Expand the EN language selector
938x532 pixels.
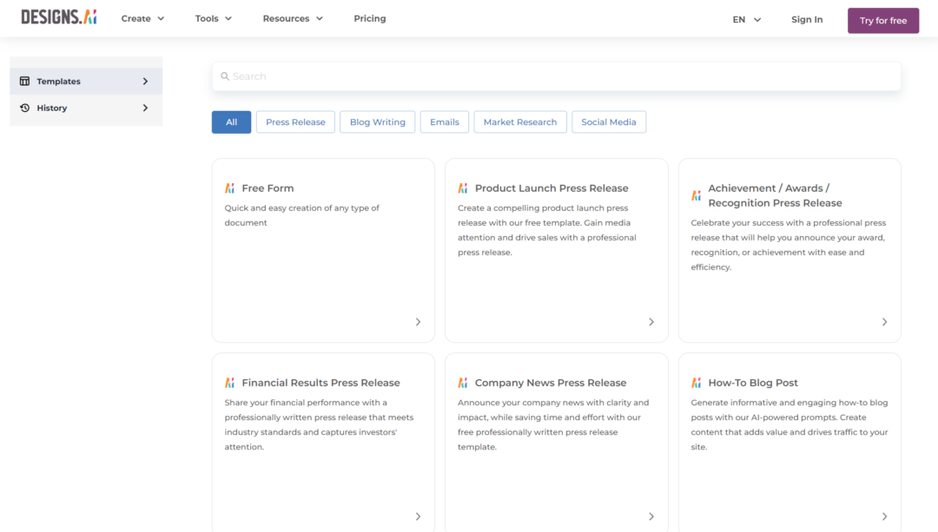(x=744, y=17)
